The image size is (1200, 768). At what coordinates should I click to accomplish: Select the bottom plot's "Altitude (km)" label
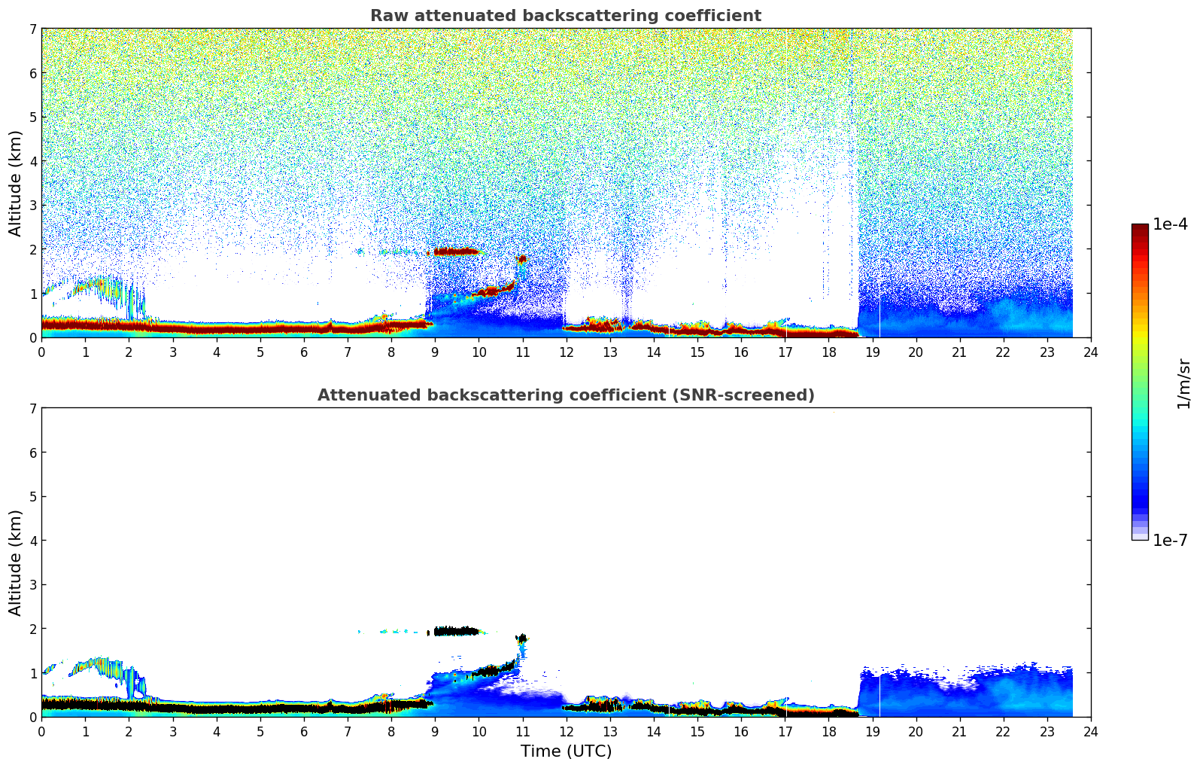point(16,562)
